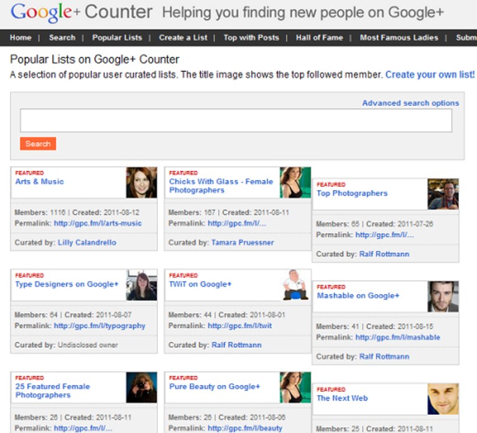The height and width of the screenshot is (433, 477).
Task: Open Create a List in the navigation bar
Action: click(183, 37)
